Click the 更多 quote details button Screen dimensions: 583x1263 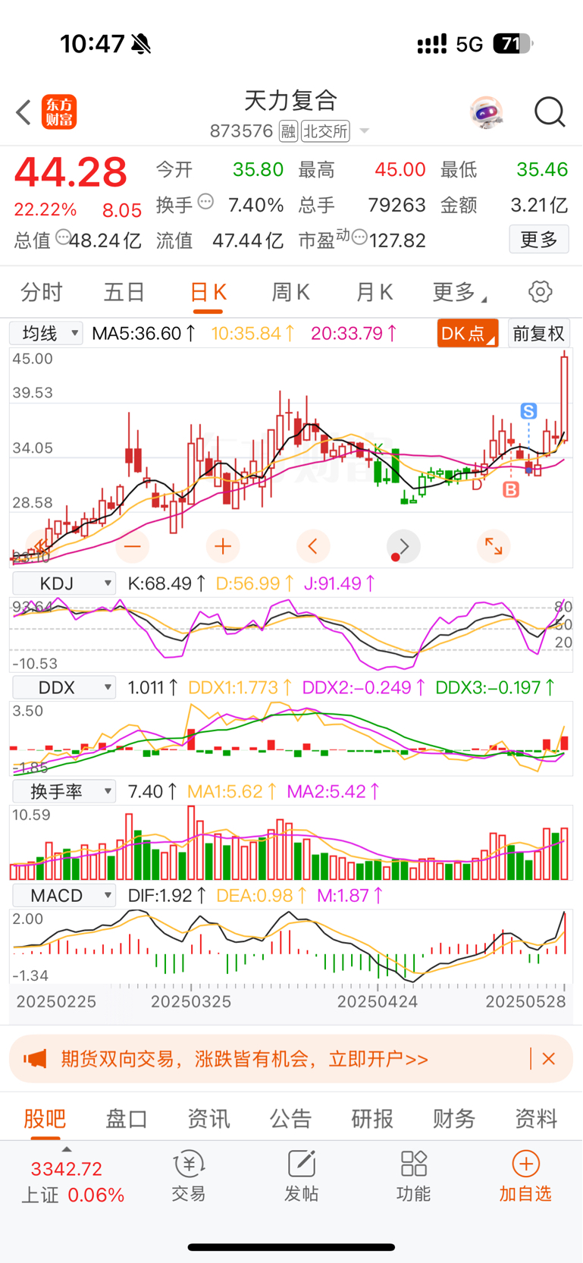[539, 240]
